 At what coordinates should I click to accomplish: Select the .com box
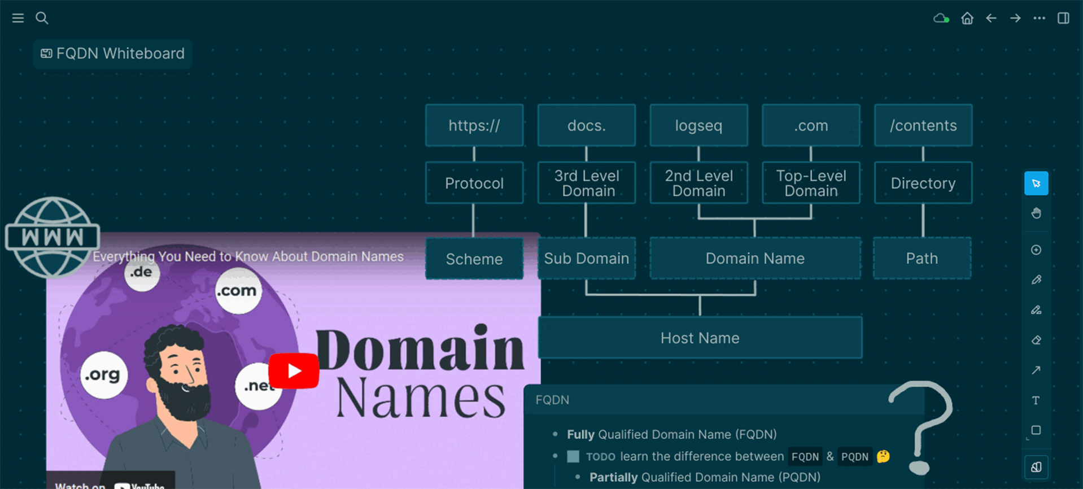point(811,125)
